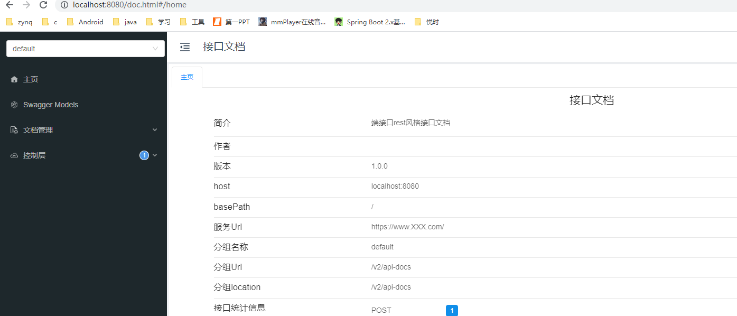
Task: Open the 学习 bookmark folder
Action: tap(158, 22)
